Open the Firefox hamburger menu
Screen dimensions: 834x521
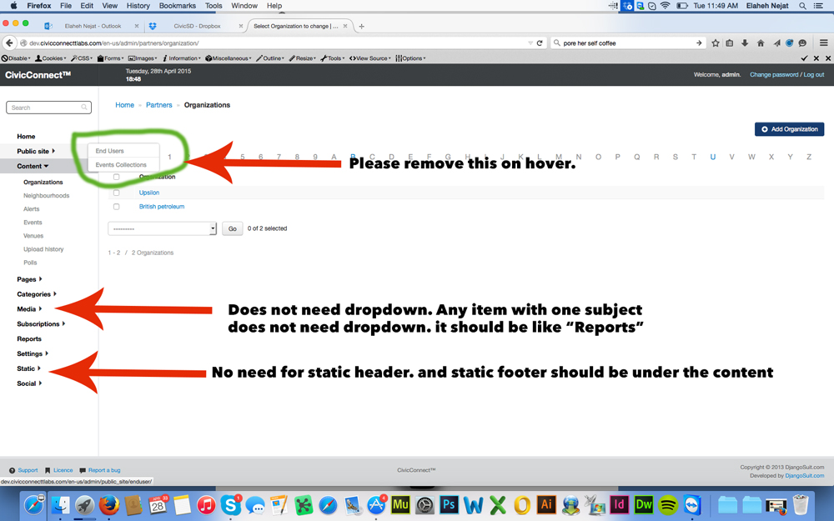823,43
